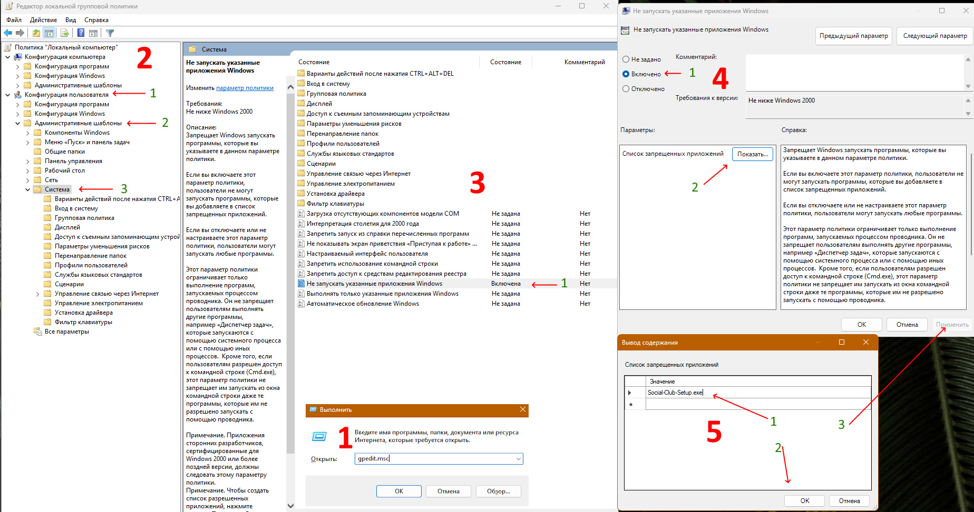Click the blue Back arrow in the toolbar
This screenshot has height=512, width=974.
point(8,33)
